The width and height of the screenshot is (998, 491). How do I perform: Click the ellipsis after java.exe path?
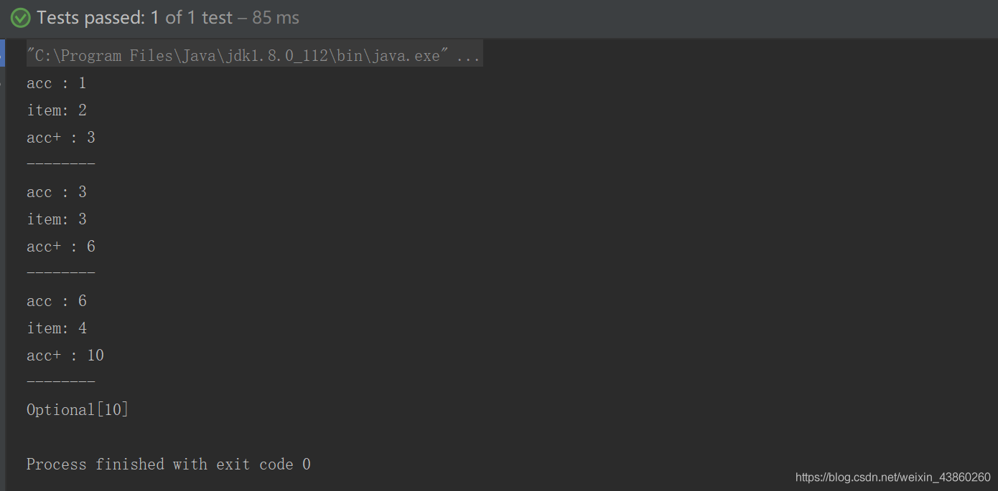467,57
